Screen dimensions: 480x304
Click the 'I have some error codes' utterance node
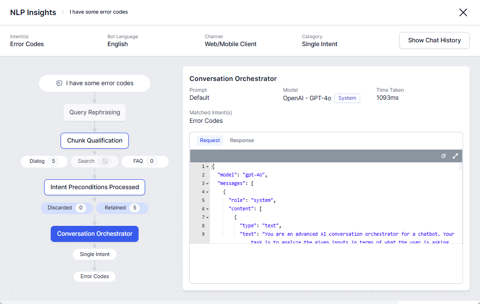[x=94, y=83]
